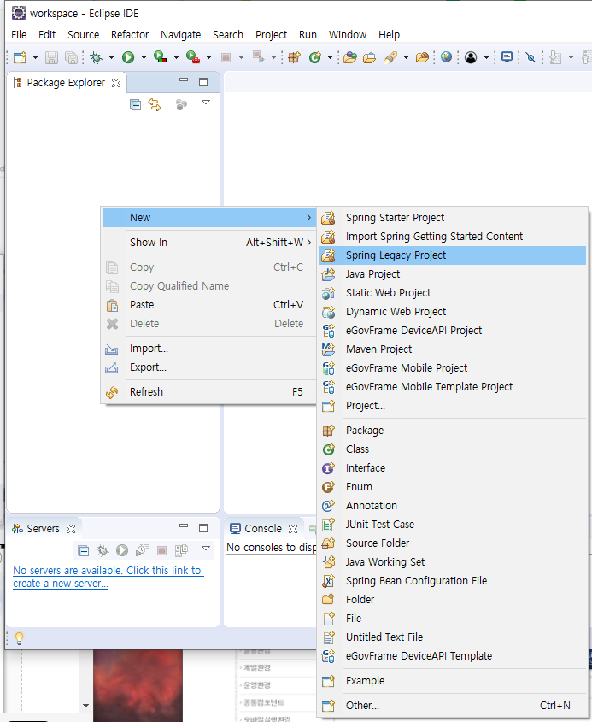Viewport: 592px width, 722px height.
Task: Click Export... in context menu
Action: point(208,367)
